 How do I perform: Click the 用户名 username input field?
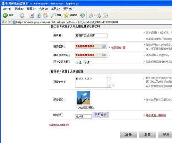point(91,36)
